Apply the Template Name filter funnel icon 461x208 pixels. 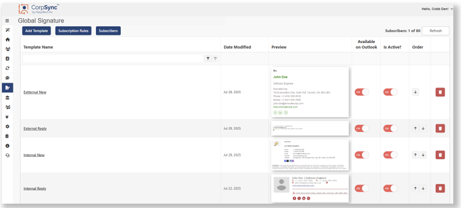click(x=208, y=58)
